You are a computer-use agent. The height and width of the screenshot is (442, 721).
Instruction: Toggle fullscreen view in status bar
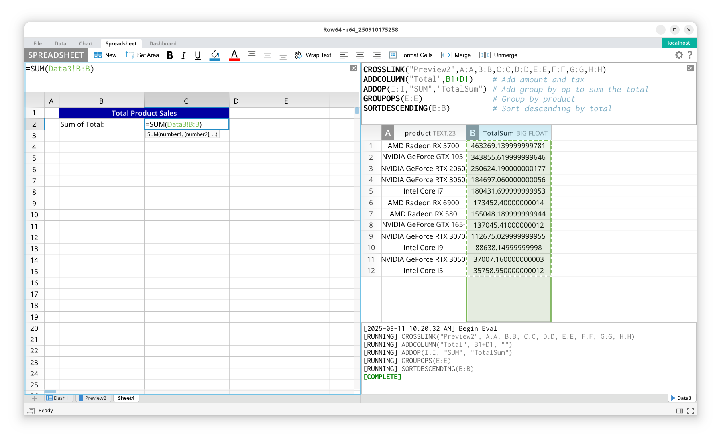point(690,411)
